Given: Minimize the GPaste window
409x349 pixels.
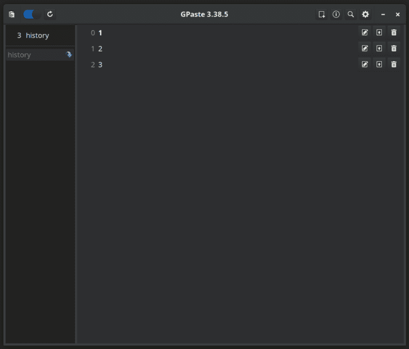Looking at the screenshot, I should pos(383,14).
